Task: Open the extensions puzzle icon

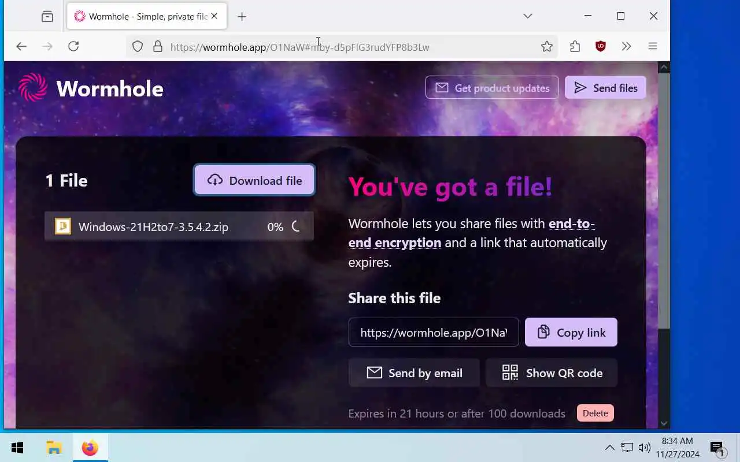Action: tap(575, 47)
